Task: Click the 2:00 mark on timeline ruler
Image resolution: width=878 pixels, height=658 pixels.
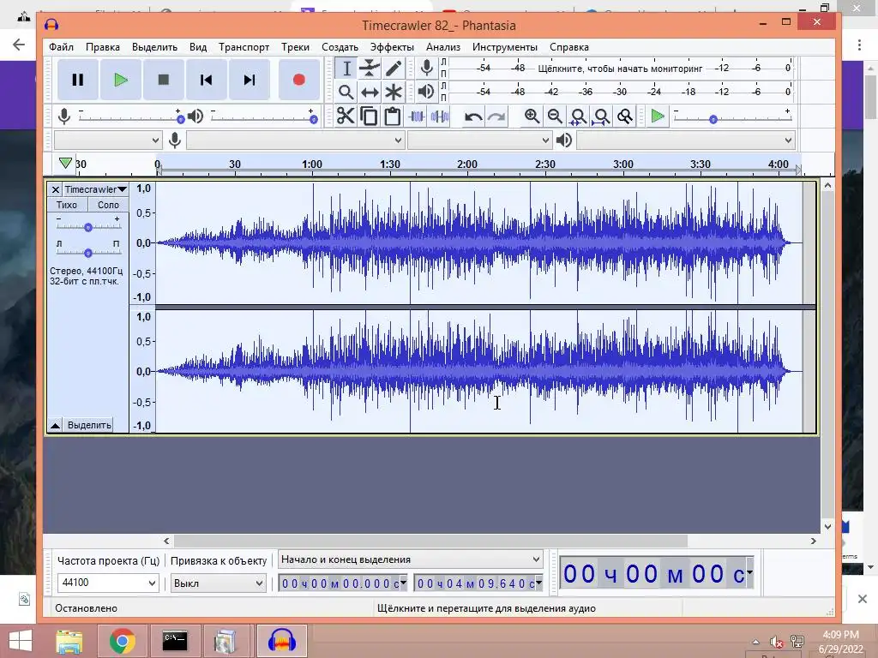Action: pos(467,164)
